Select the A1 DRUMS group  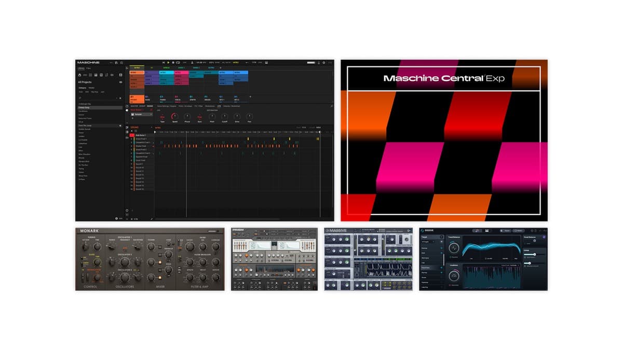(137, 99)
